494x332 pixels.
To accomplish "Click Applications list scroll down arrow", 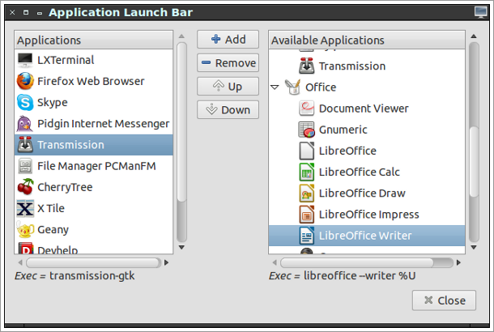I will 181,248.
